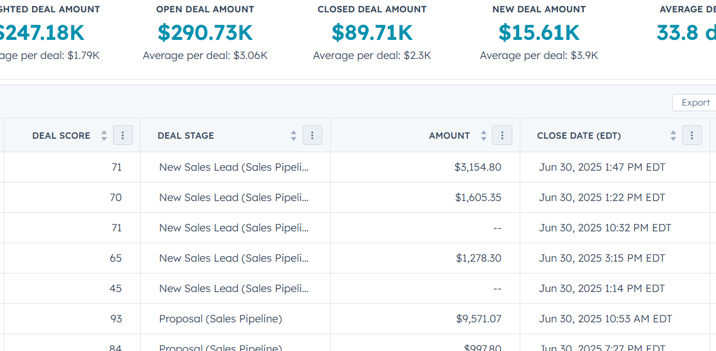Click the Deal Score column header
716x351 pixels.
(x=61, y=135)
